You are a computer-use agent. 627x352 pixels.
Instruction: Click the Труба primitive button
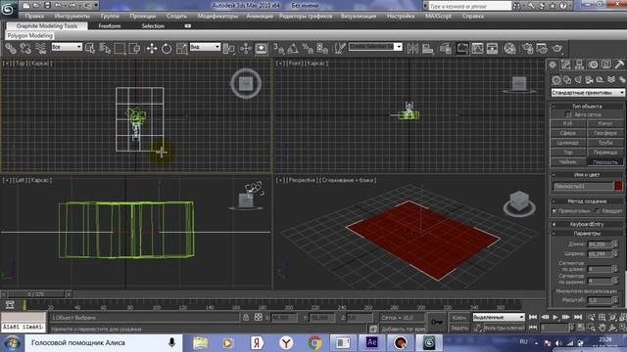tap(605, 143)
